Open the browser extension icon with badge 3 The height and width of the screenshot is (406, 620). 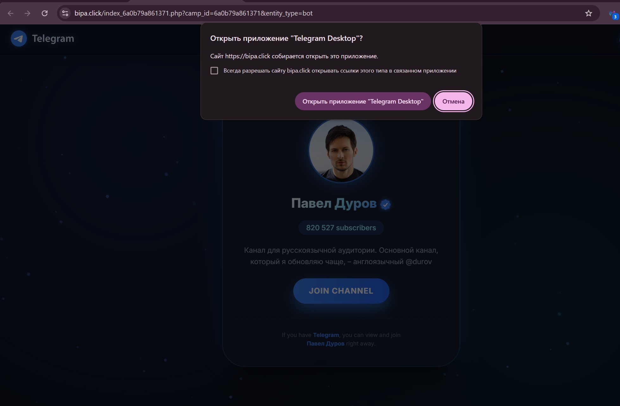pyautogui.click(x=613, y=15)
